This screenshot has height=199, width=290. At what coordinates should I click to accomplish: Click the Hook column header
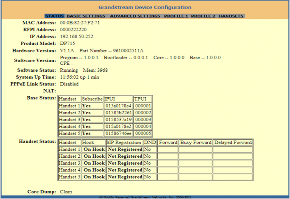[94, 143]
